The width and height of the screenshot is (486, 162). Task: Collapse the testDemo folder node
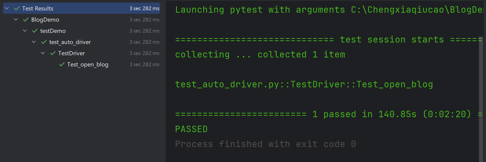[25, 31]
